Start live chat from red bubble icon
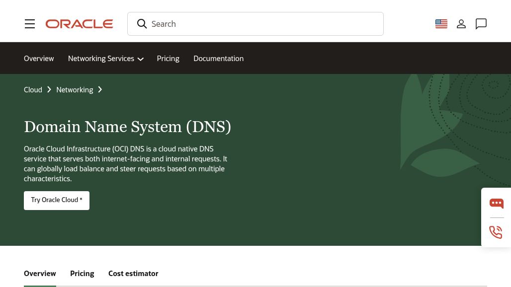Screen dimensions: 511x287 click(x=496, y=204)
